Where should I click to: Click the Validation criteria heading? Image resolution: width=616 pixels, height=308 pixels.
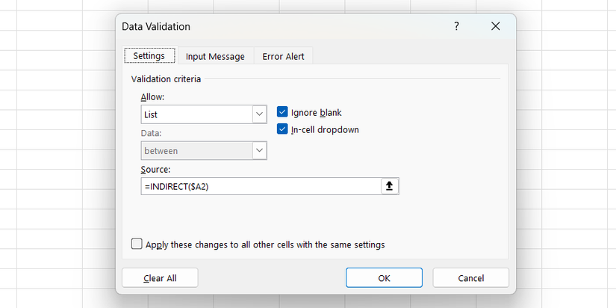click(166, 78)
